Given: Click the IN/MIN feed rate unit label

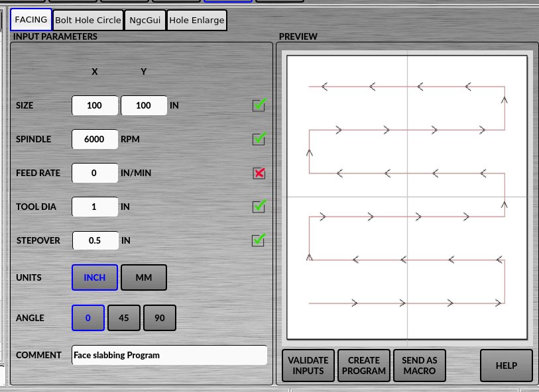Looking at the screenshot, I should click(x=136, y=173).
